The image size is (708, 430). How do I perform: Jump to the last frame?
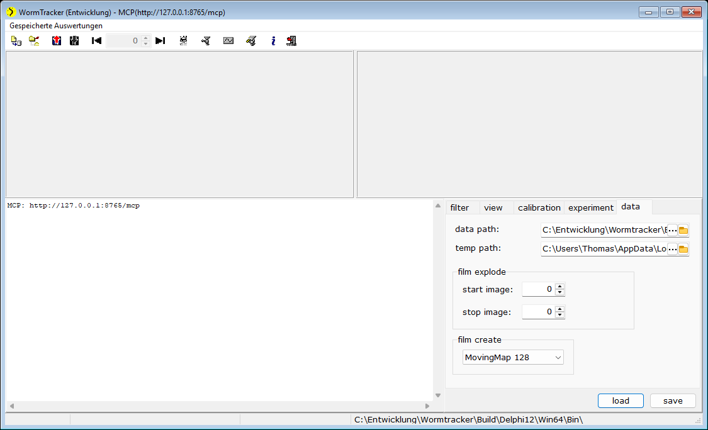(x=160, y=41)
